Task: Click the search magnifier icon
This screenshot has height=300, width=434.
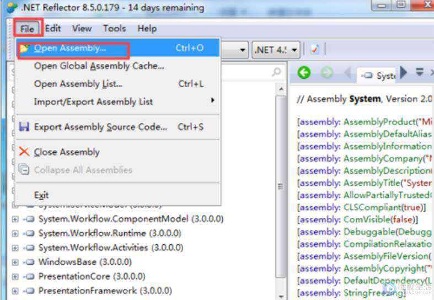Action: 276,72
